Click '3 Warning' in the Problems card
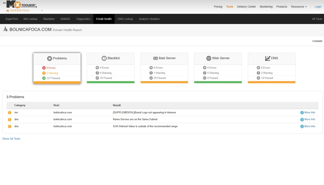The height and width of the screenshot is (185, 324). [x=52, y=73]
